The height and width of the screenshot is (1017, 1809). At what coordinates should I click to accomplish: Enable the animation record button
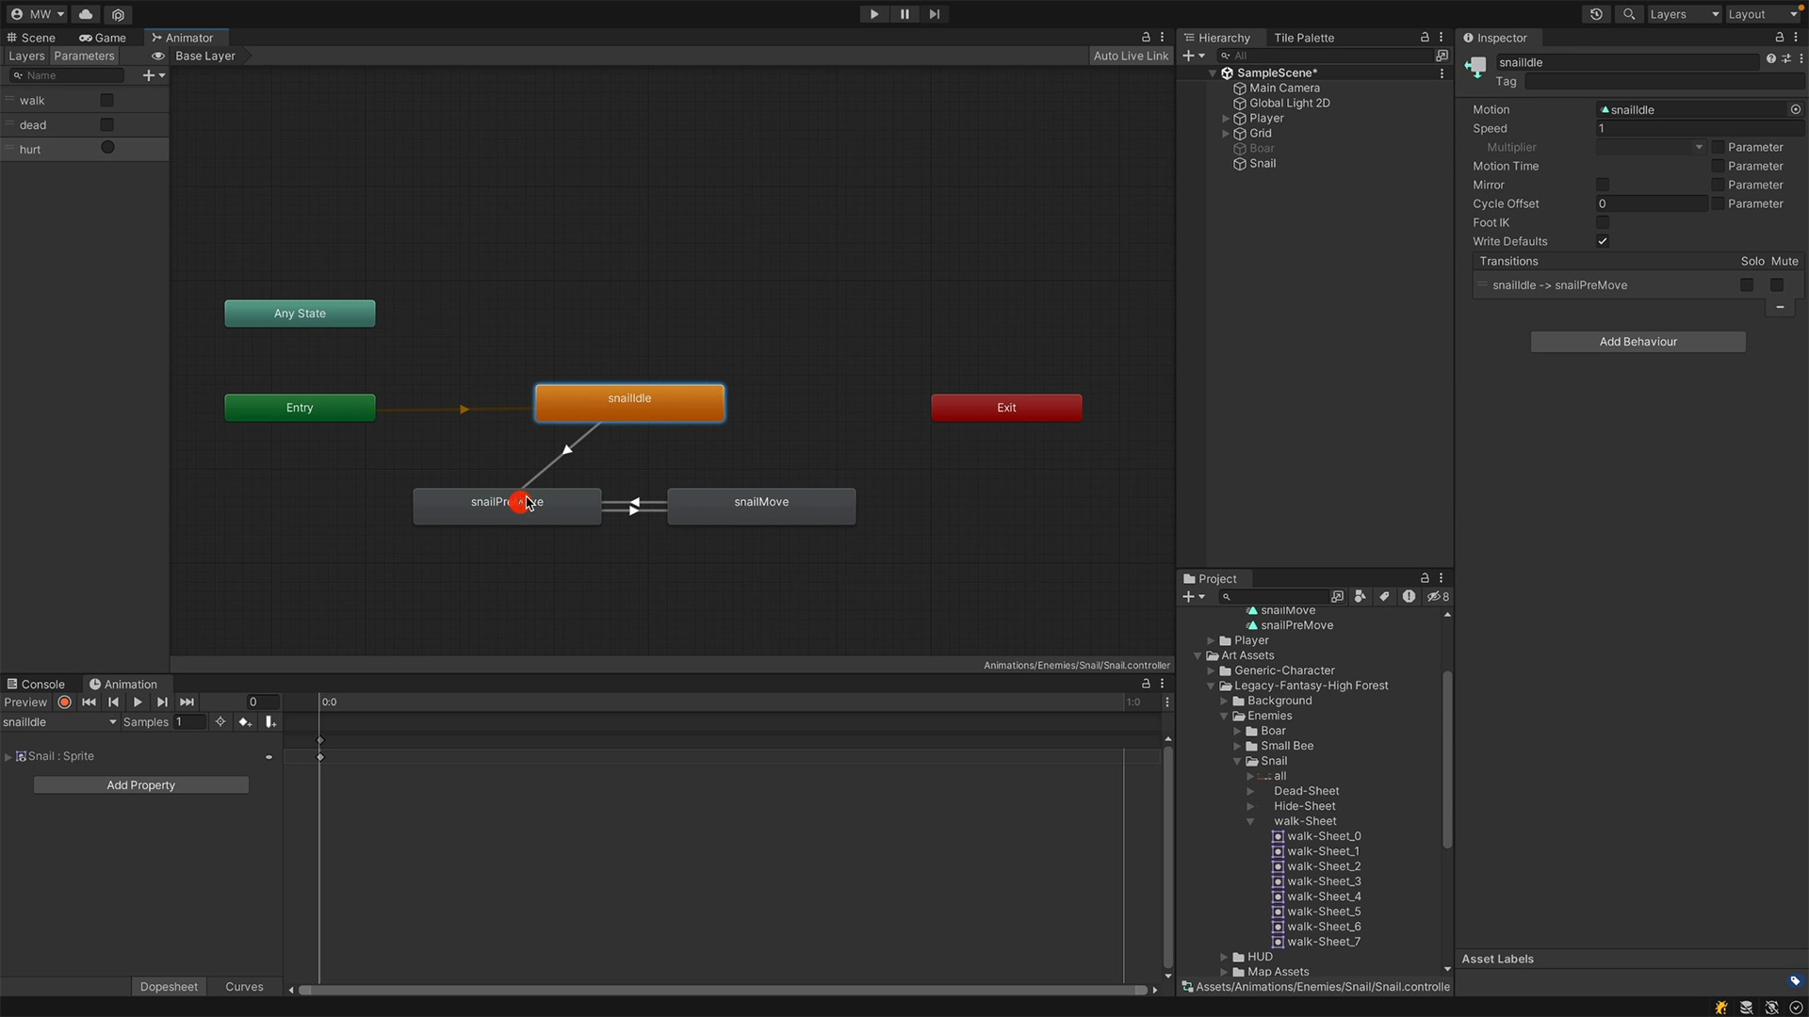pos(64,702)
